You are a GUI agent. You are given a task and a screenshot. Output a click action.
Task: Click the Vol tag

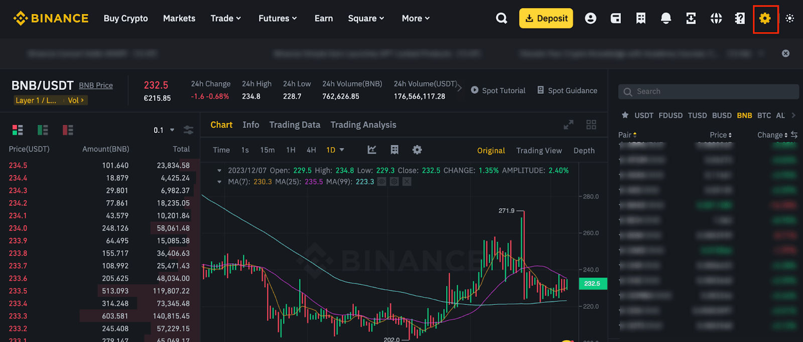click(x=76, y=100)
